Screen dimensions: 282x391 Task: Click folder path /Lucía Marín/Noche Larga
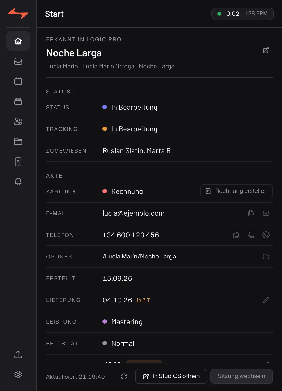pos(139,257)
